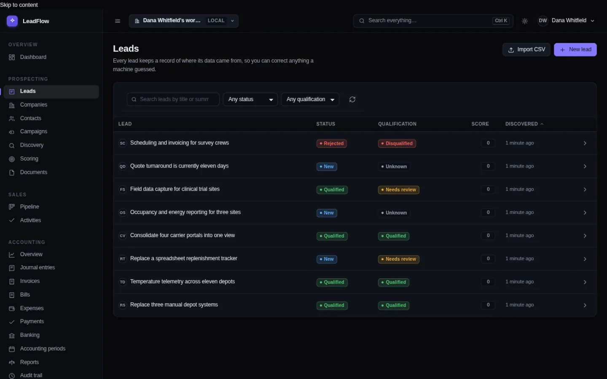Screen dimensions: 607x379
Task: Click the New lead button
Action: coord(575,50)
